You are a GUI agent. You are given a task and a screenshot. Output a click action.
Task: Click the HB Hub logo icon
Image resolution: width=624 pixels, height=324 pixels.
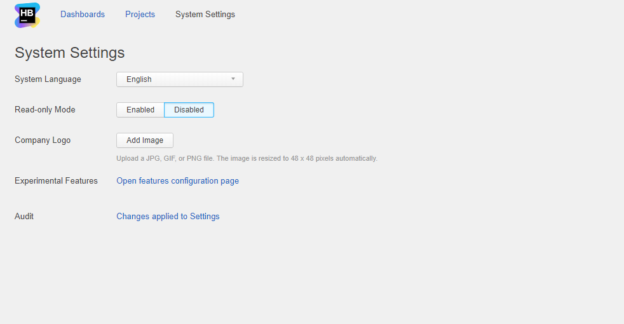(27, 15)
